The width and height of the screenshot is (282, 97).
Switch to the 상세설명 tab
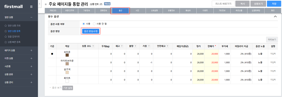coord(154,11)
